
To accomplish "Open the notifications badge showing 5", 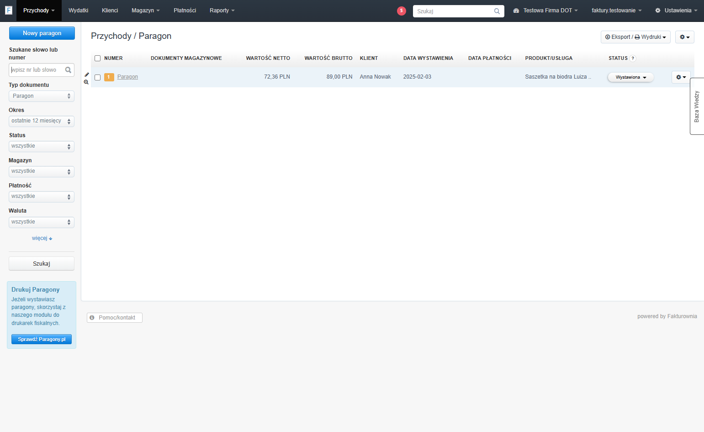I will click(x=402, y=11).
